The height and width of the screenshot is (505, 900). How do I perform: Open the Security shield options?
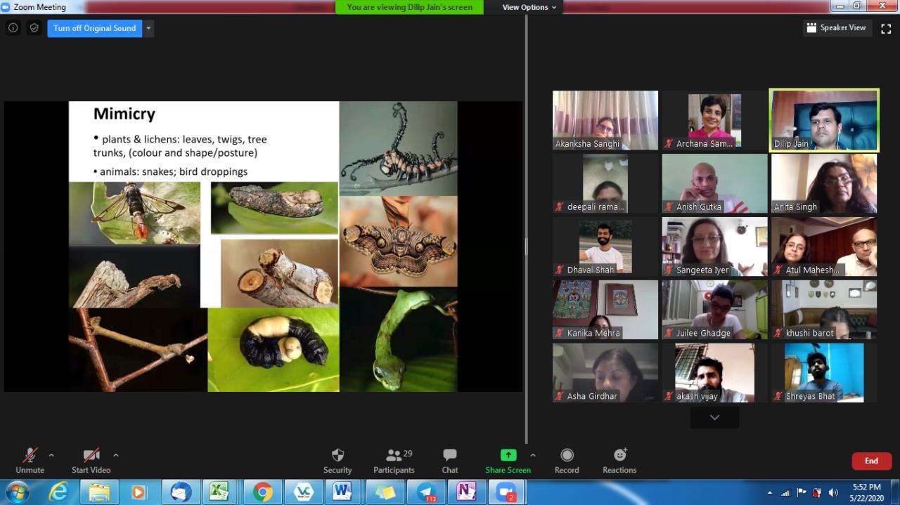pyautogui.click(x=337, y=460)
